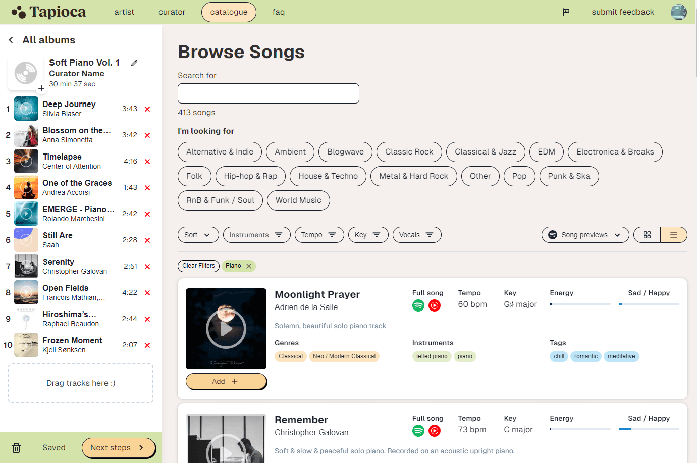This screenshot has width=697, height=463.
Task: Click the Tapioca logo
Action: [x=48, y=12]
